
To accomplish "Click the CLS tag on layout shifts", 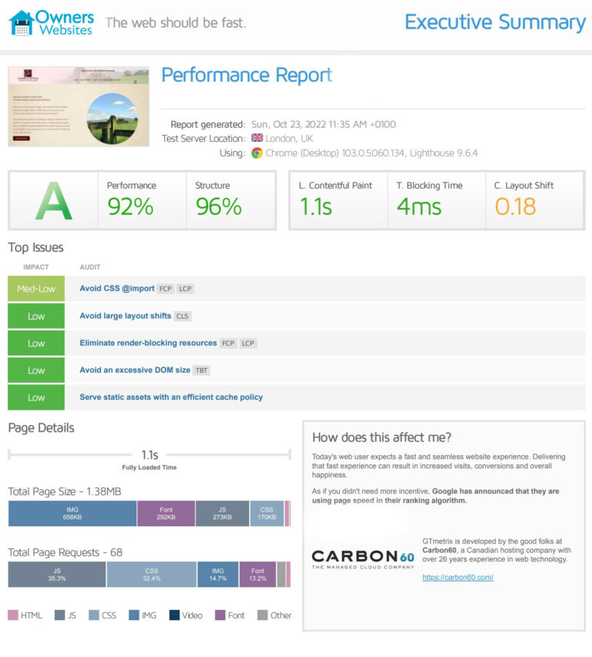I will click(x=183, y=316).
